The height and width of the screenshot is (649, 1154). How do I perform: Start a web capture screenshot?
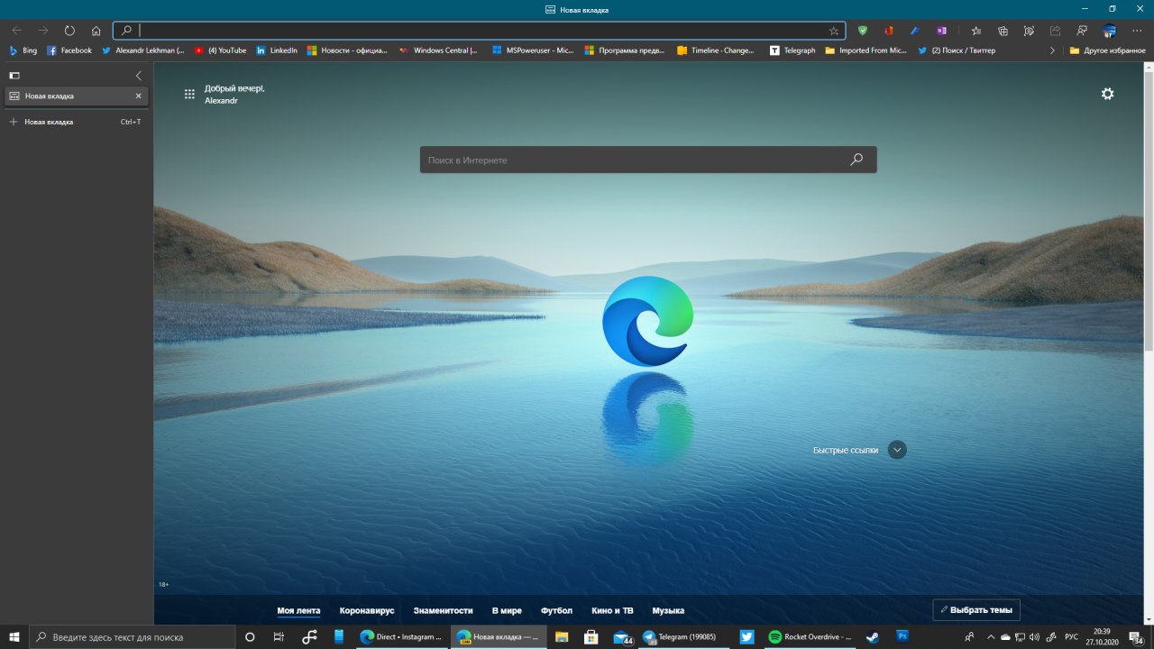tap(1029, 30)
